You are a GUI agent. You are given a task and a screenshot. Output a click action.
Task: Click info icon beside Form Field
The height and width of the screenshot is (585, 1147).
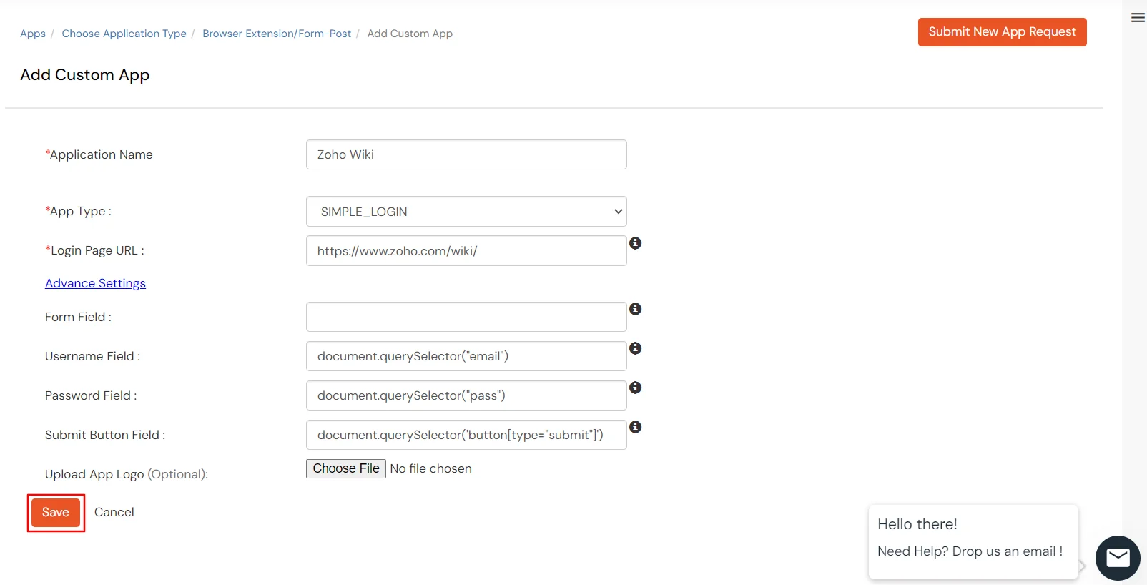(635, 309)
